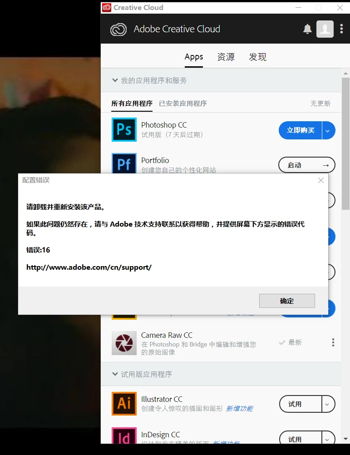Viewport: 350px width, 455px height.
Task: Open dropdown arrow beside InDesign 试用
Action: point(328,438)
